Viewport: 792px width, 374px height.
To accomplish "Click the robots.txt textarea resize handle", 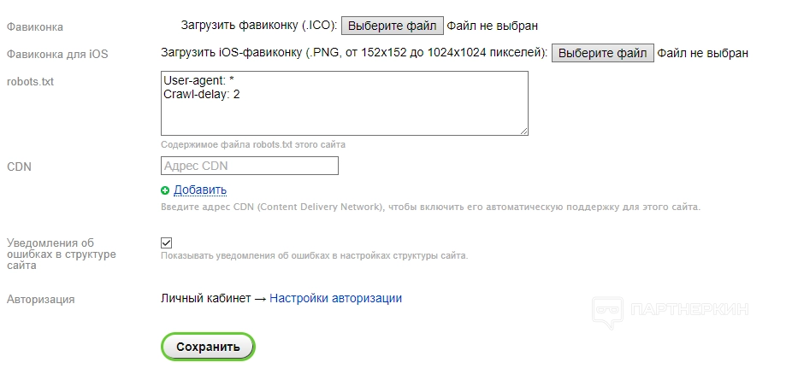I will pos(523,130).
